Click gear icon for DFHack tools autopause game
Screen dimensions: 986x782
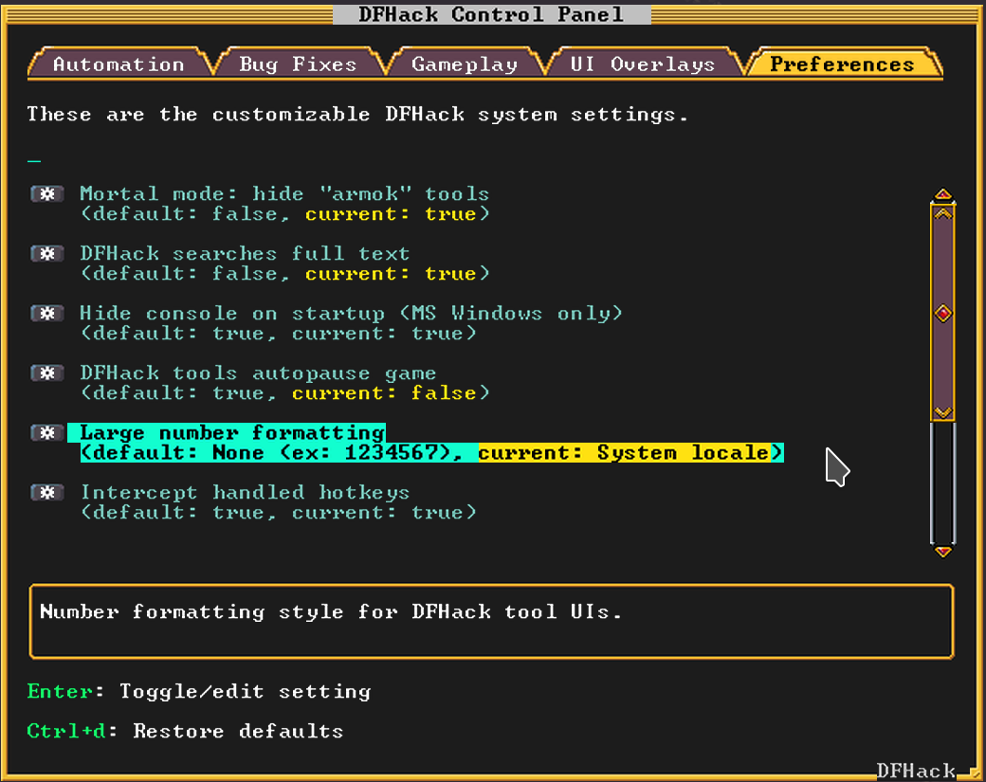(x=47, y=373)
